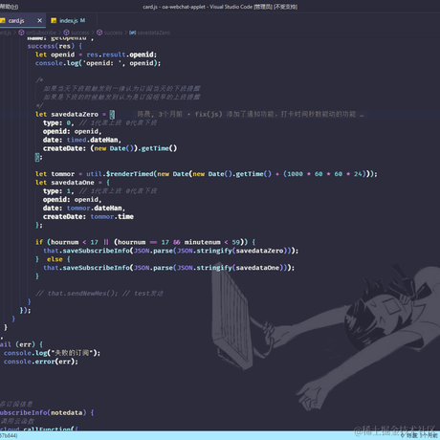Place cursor on 'let savedataZero' declaration
Viewport: 440px width, 440px height.
coord(75,114)
